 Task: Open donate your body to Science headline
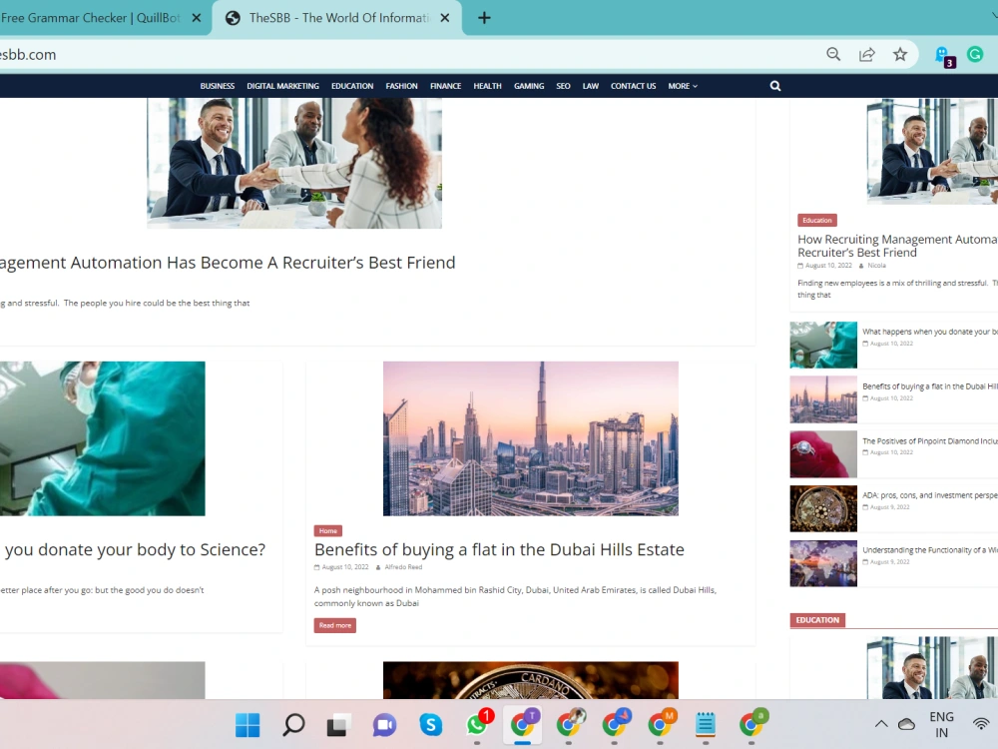133,549
